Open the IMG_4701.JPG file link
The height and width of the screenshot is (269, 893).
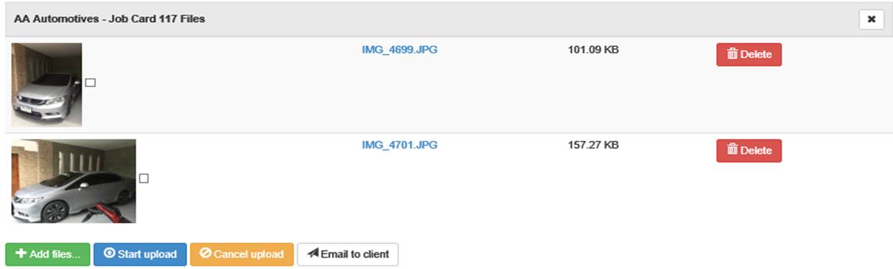click(x=399, y=145)
